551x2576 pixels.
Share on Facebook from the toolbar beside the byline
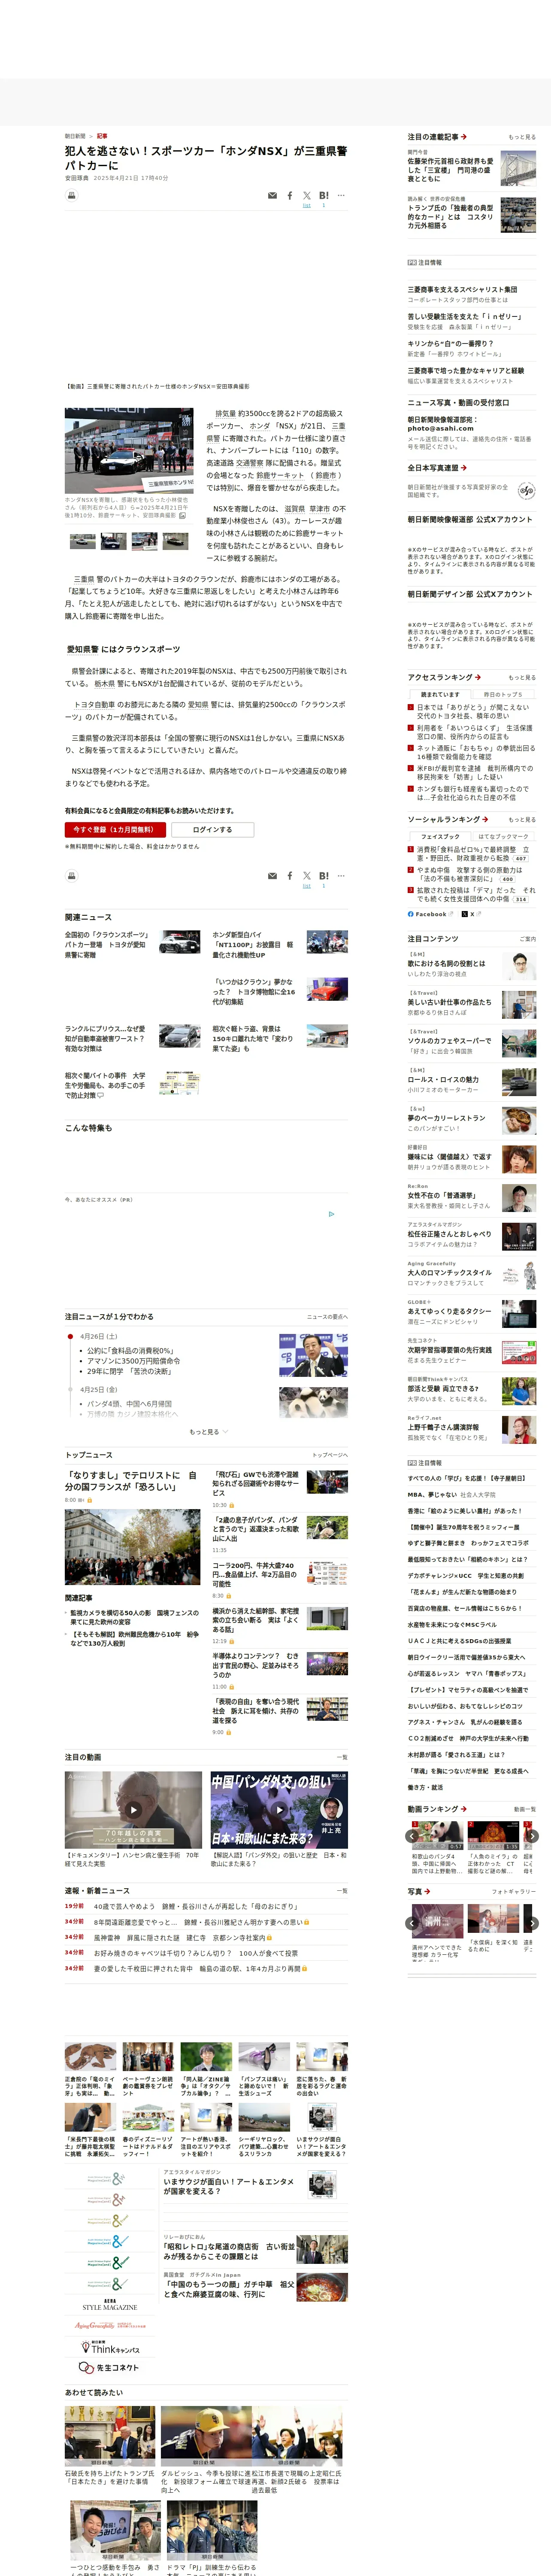290,196
